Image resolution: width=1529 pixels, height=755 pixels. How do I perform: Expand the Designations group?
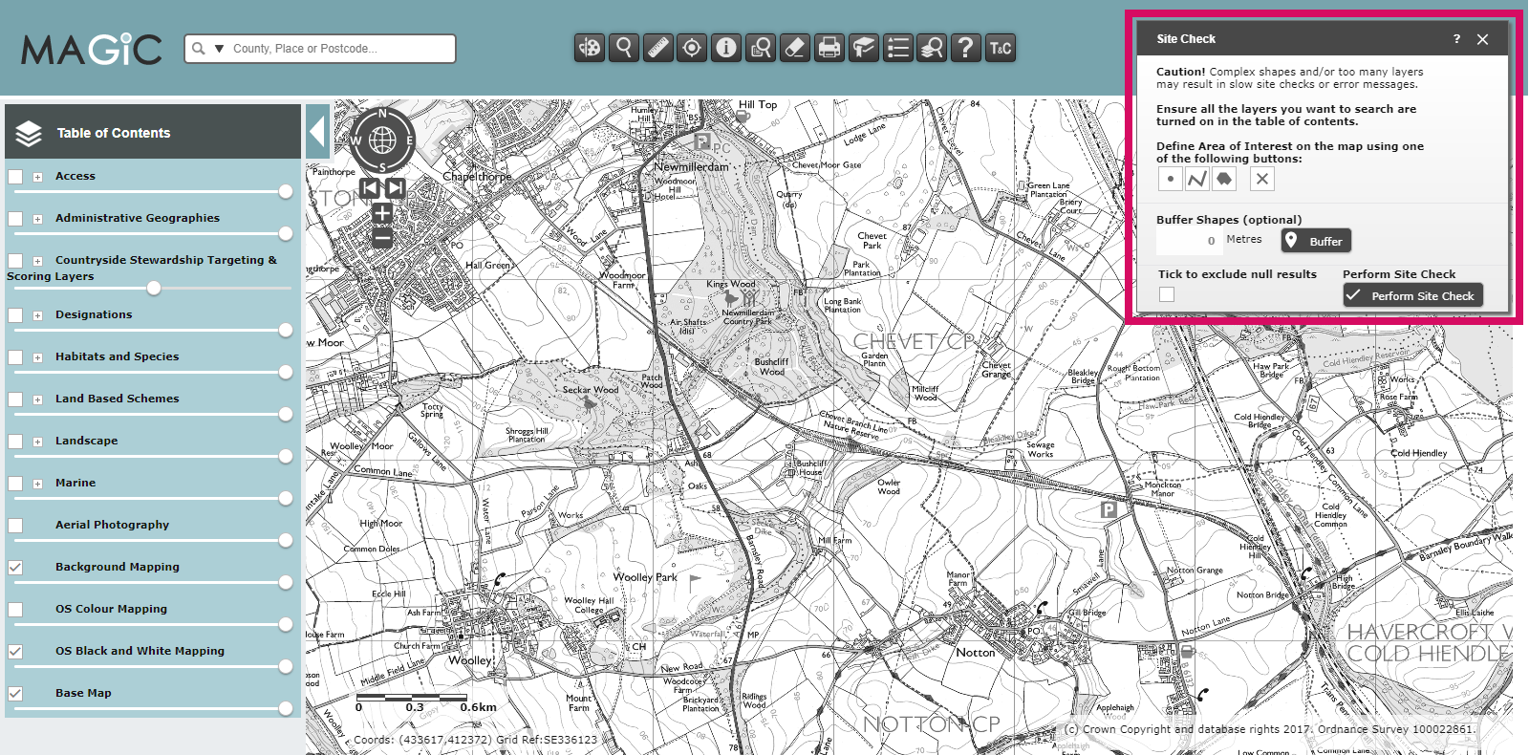point(37,315)
